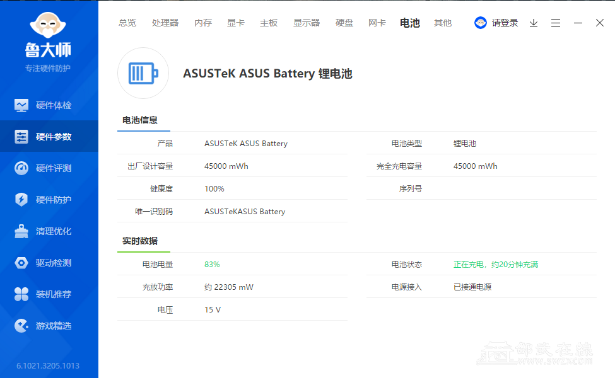Image resolution: width=615 pixels, height=378 pixels.
Task: Switch to the 其他 tab
Action: (x=443, y=23)
